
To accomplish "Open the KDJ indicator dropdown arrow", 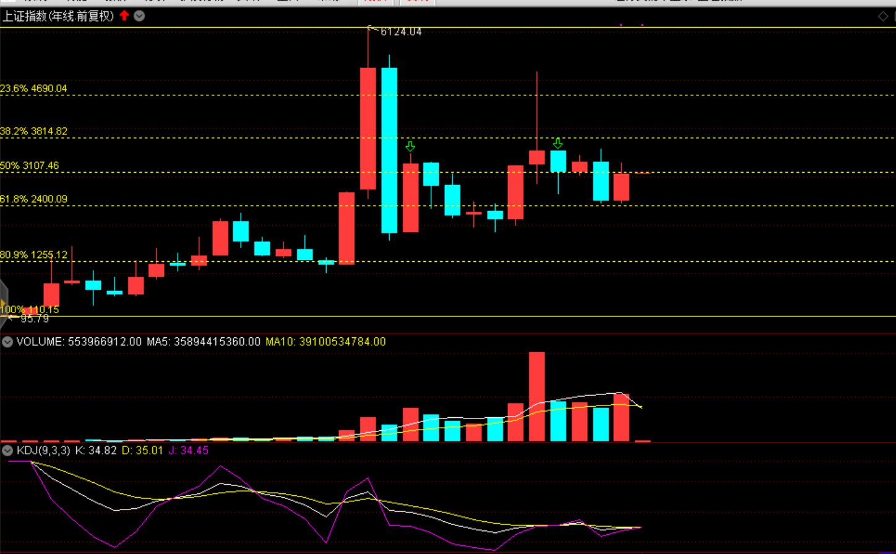I will (7, 451).
